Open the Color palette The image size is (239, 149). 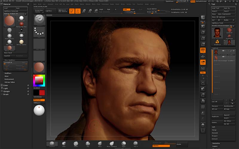tap(6, 86)
